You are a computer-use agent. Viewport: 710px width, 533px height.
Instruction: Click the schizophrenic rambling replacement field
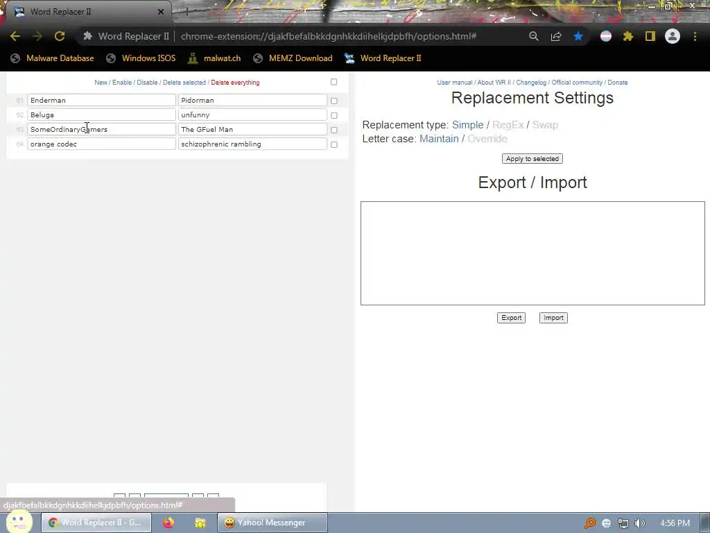click(252, 144)
